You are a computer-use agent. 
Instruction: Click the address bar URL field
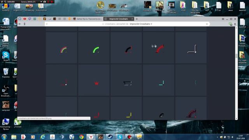pyautogui.click(x=127, y=24)
